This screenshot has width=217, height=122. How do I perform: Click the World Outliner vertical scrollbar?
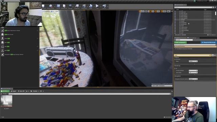[216, 14]
